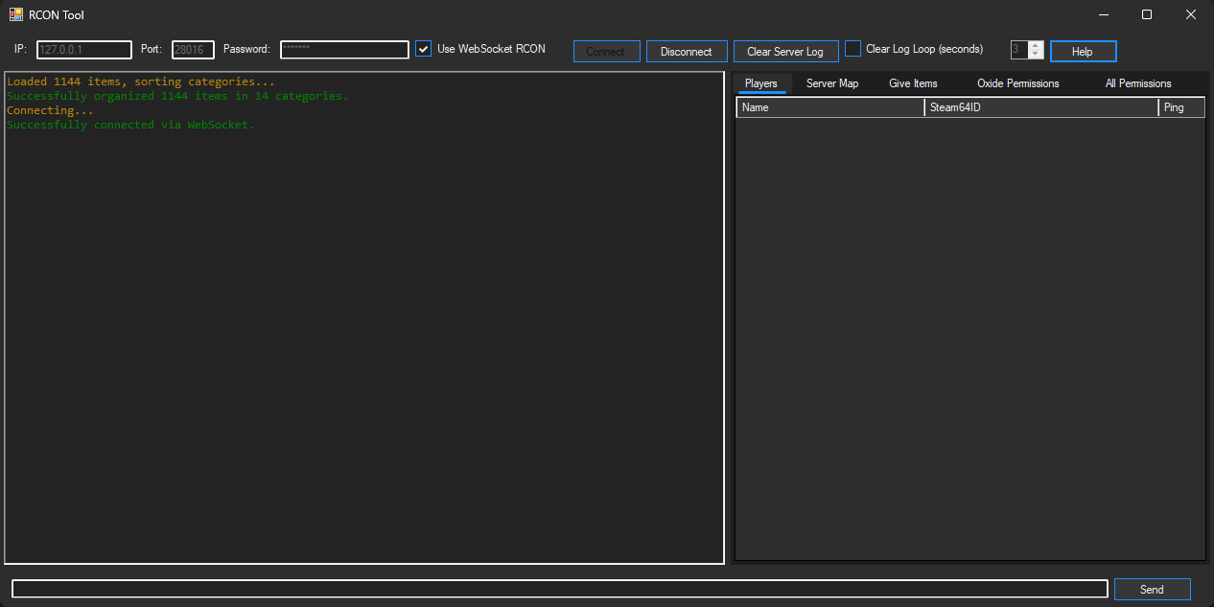The width and height of the screenshot is (1214, 607).
Task: Open the Help dialog
Action: coord(1083,51)
